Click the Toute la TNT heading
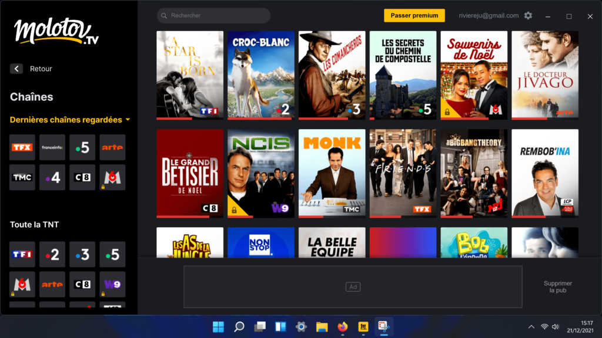Image resolution: width=602 pixels, height=338 pixels. coord(35,225)
